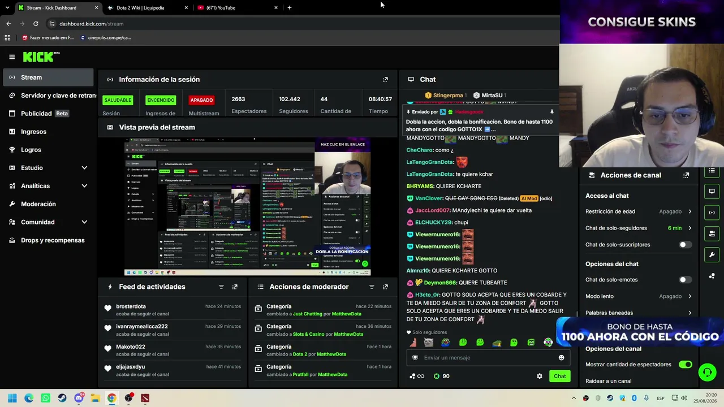Filter the Acciones de moderador list
Image resolution: width=724 pixels, height=407 pixels.
click(372, 287)
